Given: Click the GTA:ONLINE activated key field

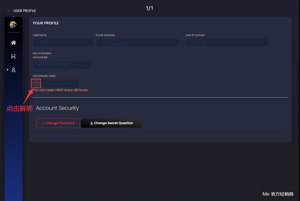Looking at the screenshot, I should pyautogui.click(x=62, y=65).
